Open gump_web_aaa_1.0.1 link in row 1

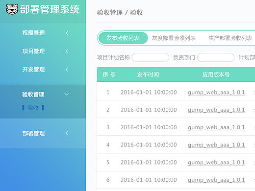pos(216,93)
